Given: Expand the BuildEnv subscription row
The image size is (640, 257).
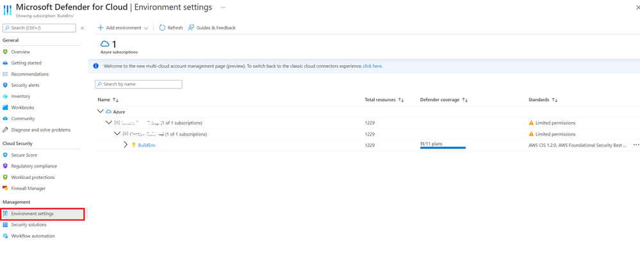Looking at the screenshot, I should coord(126,145).
